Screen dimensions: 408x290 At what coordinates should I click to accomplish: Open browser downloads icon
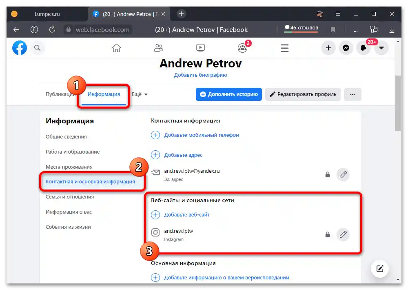(392, 30)
